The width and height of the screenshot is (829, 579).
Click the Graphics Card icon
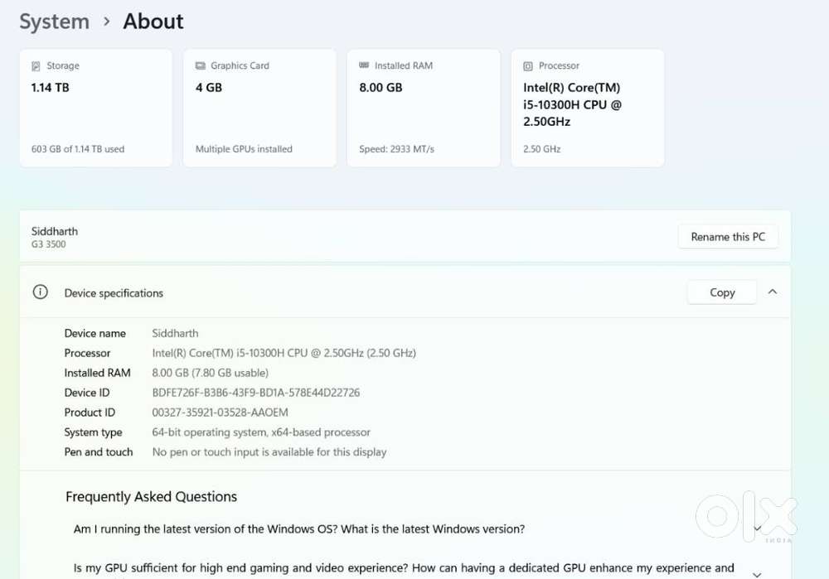200,66
